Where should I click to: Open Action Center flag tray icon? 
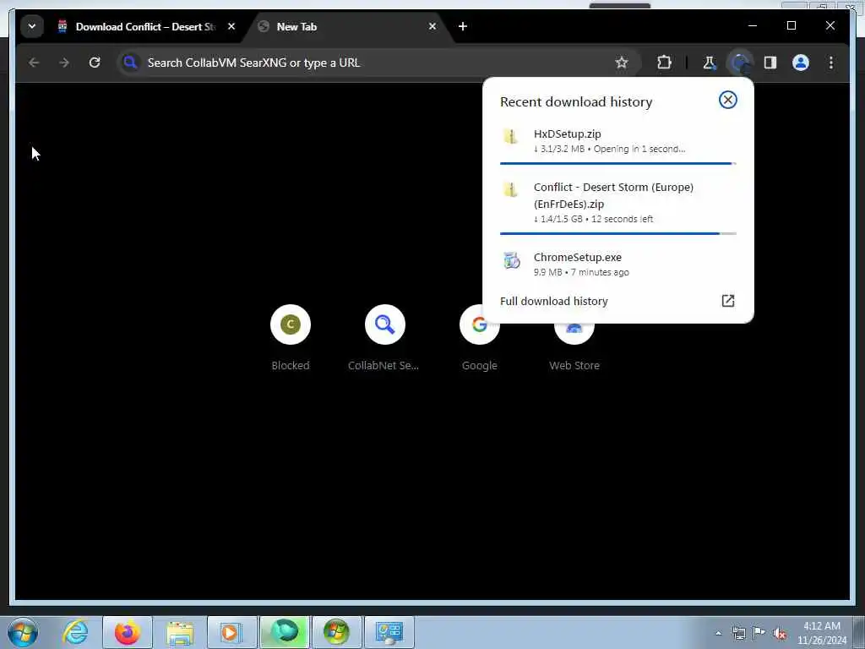[759, 633]
